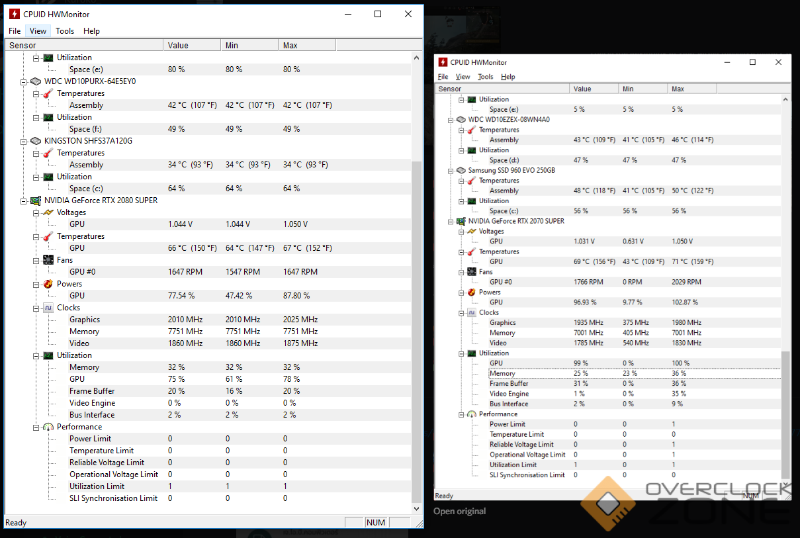
Task: Click the HWMonitor app icon in right window title bar
Action: (443, 62)
